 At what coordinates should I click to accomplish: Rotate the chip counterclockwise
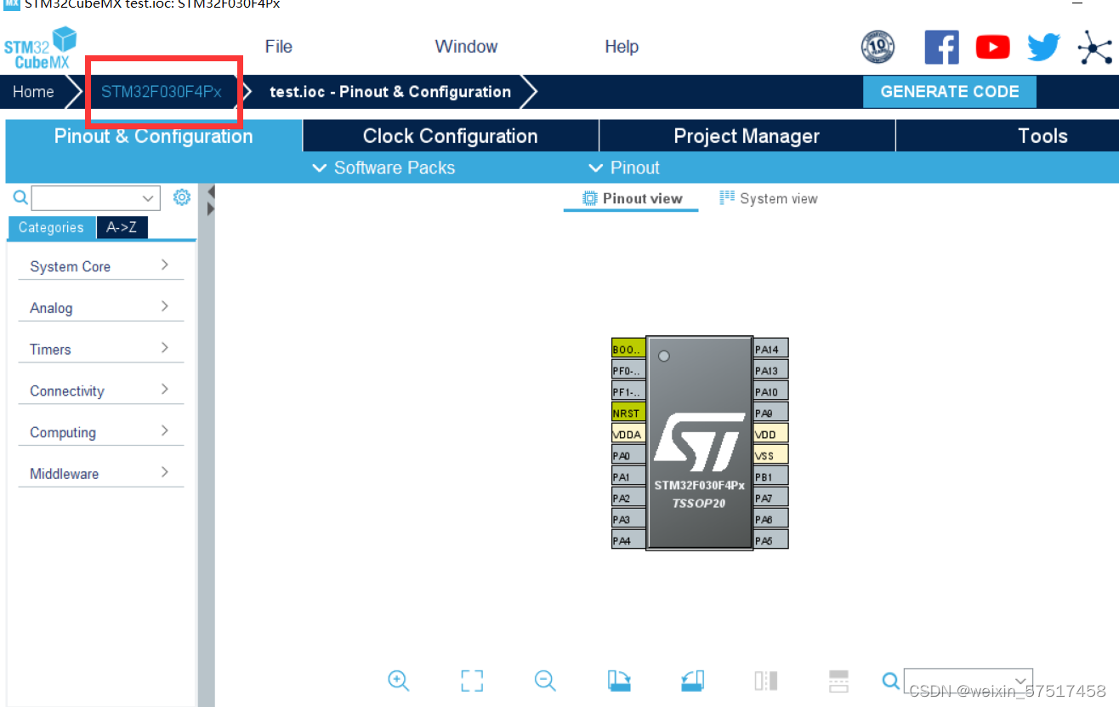pos(692,680)
